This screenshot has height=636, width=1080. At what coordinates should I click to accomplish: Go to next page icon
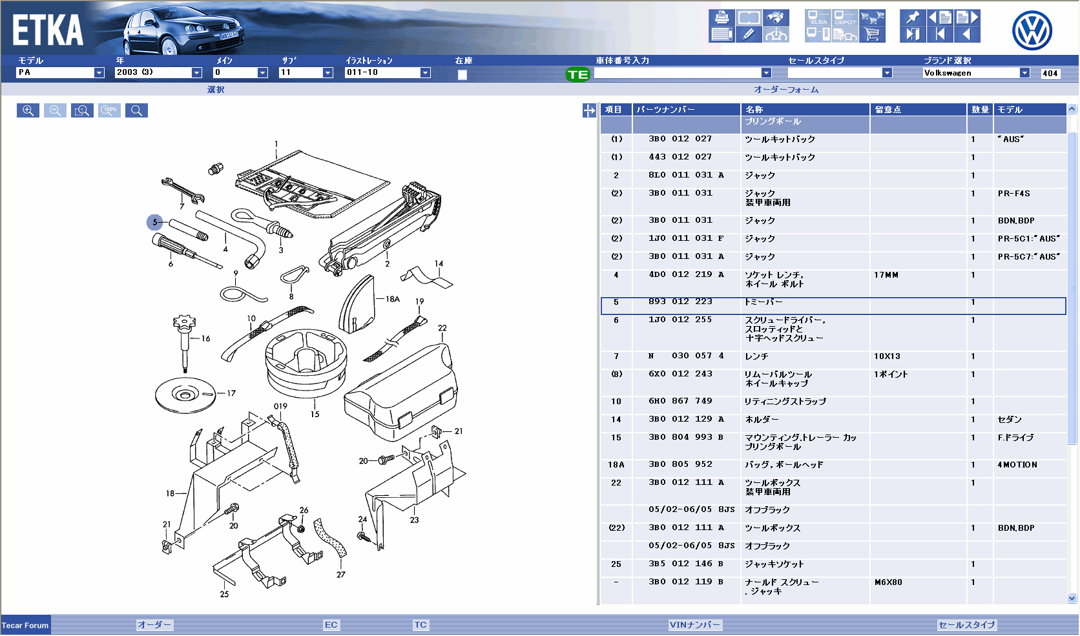(967, 17)
